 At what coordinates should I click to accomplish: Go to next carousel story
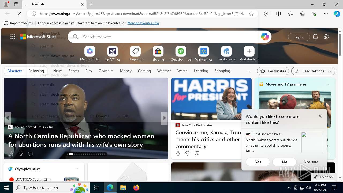[x=164, y=118]
